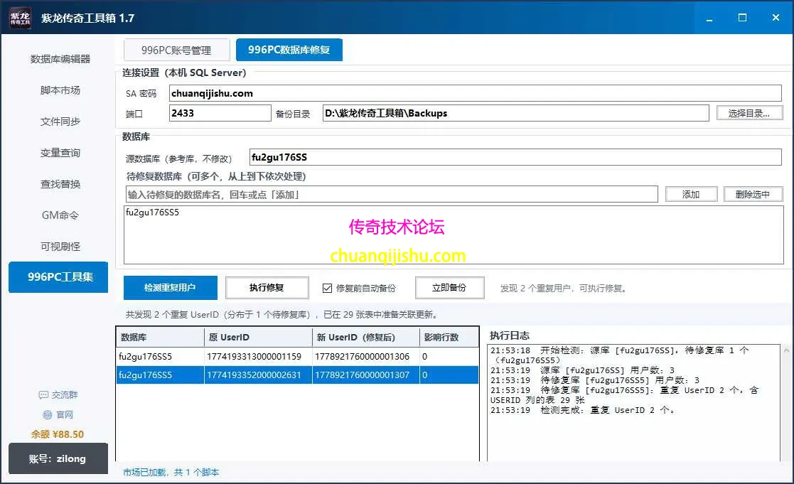Open 文件同步 in sidebar

[x=60, y=122]
